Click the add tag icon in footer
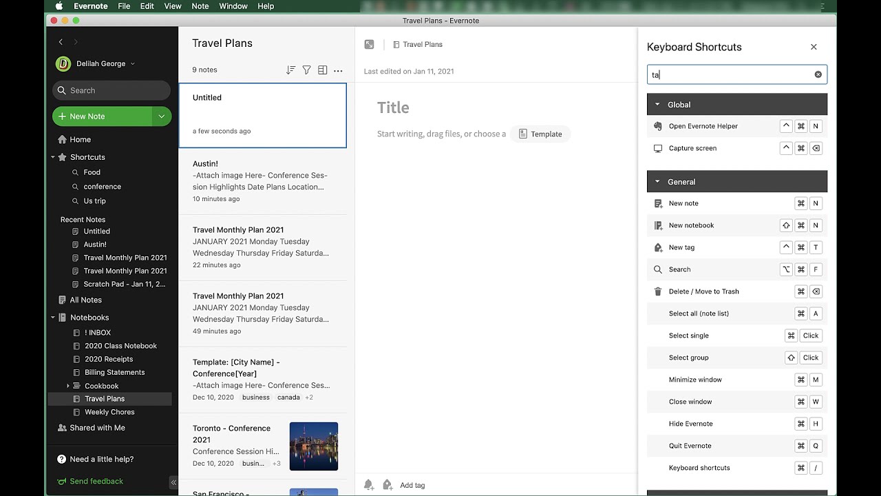 point(388,485)
